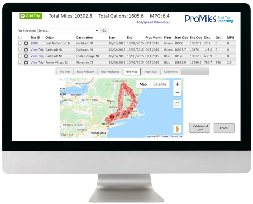Zoom in on the GPS map

(177, 84)
